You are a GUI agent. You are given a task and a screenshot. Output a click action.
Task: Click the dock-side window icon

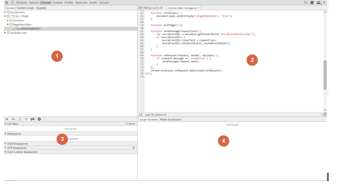pos(319,3)
